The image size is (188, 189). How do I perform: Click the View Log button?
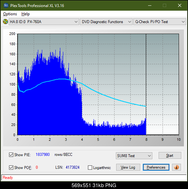(128, 167)
